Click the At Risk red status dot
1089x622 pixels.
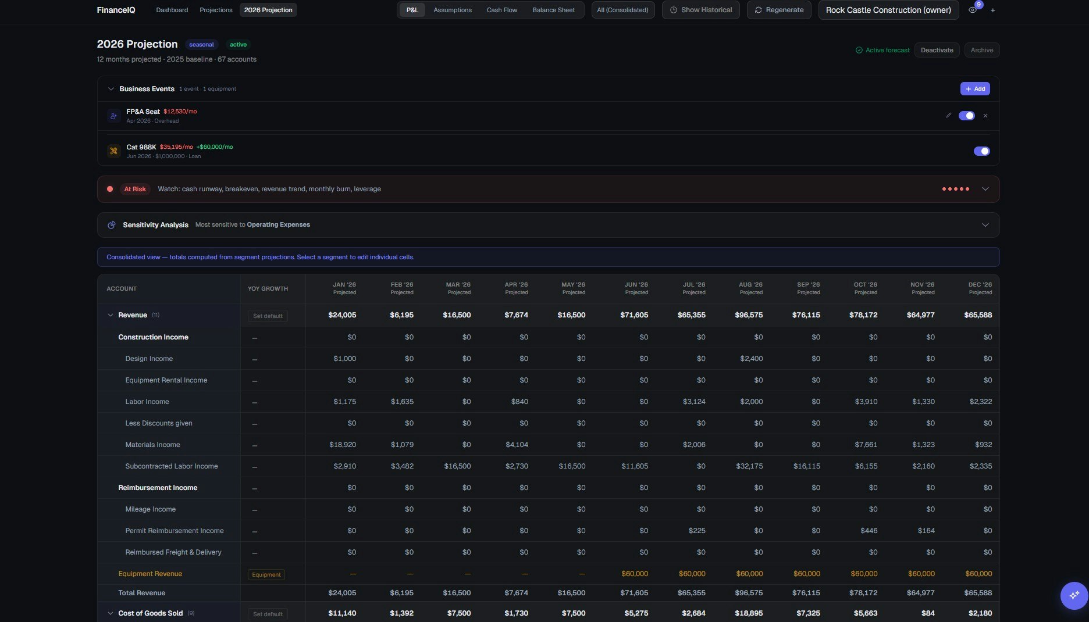(x=110, y=189)
